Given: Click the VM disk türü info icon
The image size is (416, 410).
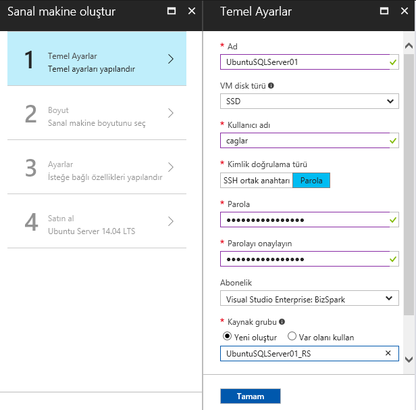Looking at the screenshot, I should [x=271, y=85].
